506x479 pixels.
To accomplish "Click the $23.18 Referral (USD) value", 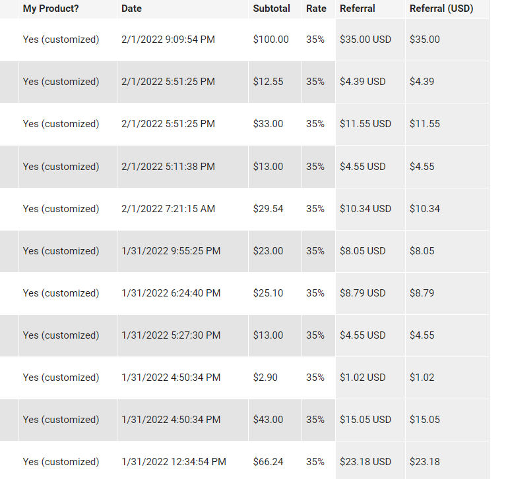I will [425, 462].
